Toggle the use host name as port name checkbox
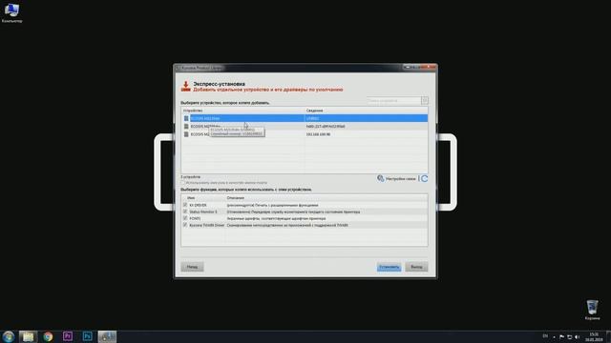This screenshot has height=343, width=611. point(182,182)
